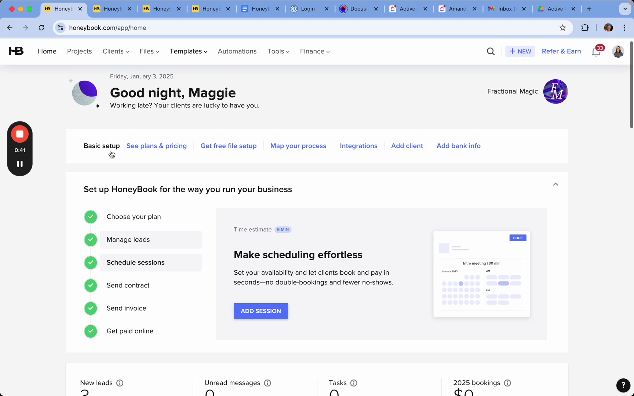Click the 2025 bookings info icon
Image resolution: width=634 pixels, height=396 pixels.
click(507, 383)
